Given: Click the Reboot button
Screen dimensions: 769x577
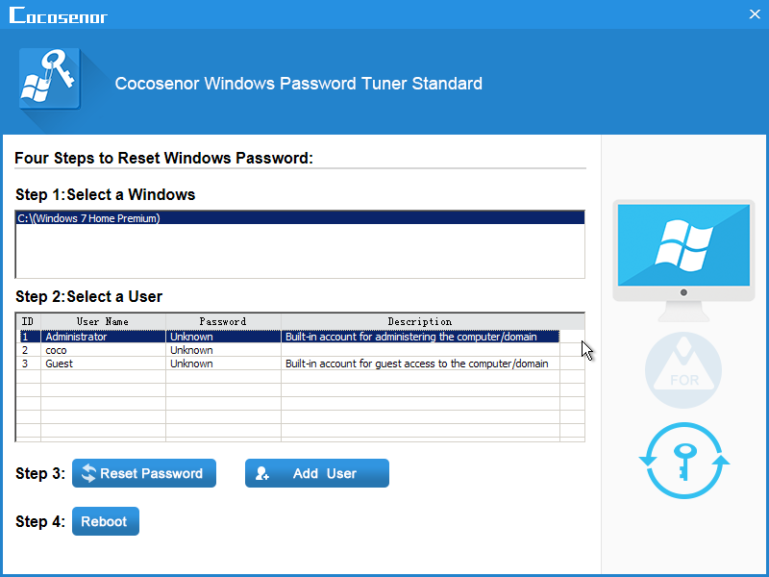Looking at the screenshot, I should pos(106,521).
